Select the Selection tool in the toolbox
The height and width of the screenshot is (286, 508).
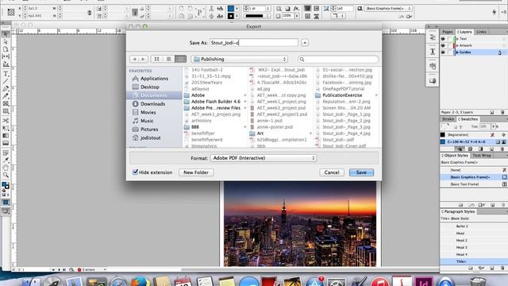(6, 34)
